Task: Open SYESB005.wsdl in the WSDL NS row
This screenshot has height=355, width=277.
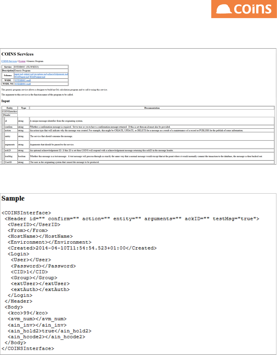Action: (23, 84)
